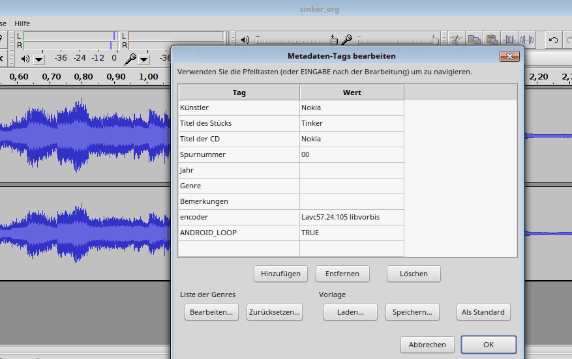Select the ANDROID_LOOP value 'TRUE'
Image resolution: width=572 pixels, height=359 pixels.
[352, 233]
